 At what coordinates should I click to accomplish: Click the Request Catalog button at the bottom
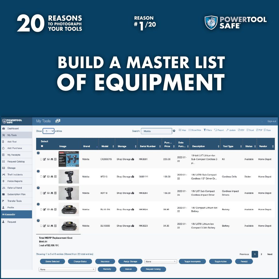(x=153, y=269)
